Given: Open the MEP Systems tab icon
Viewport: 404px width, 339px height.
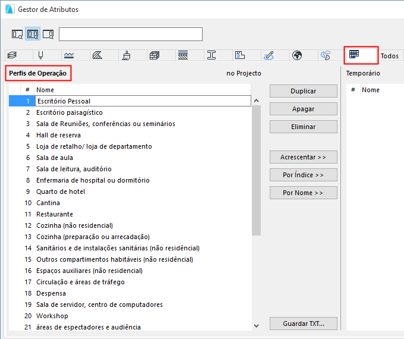Looking at the screenshot, I should pyautogui.click(x=326, y=55).
